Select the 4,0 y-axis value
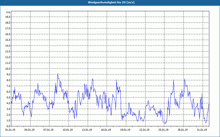The width and height of the screenshot is (220, 137). pos(8,103)
